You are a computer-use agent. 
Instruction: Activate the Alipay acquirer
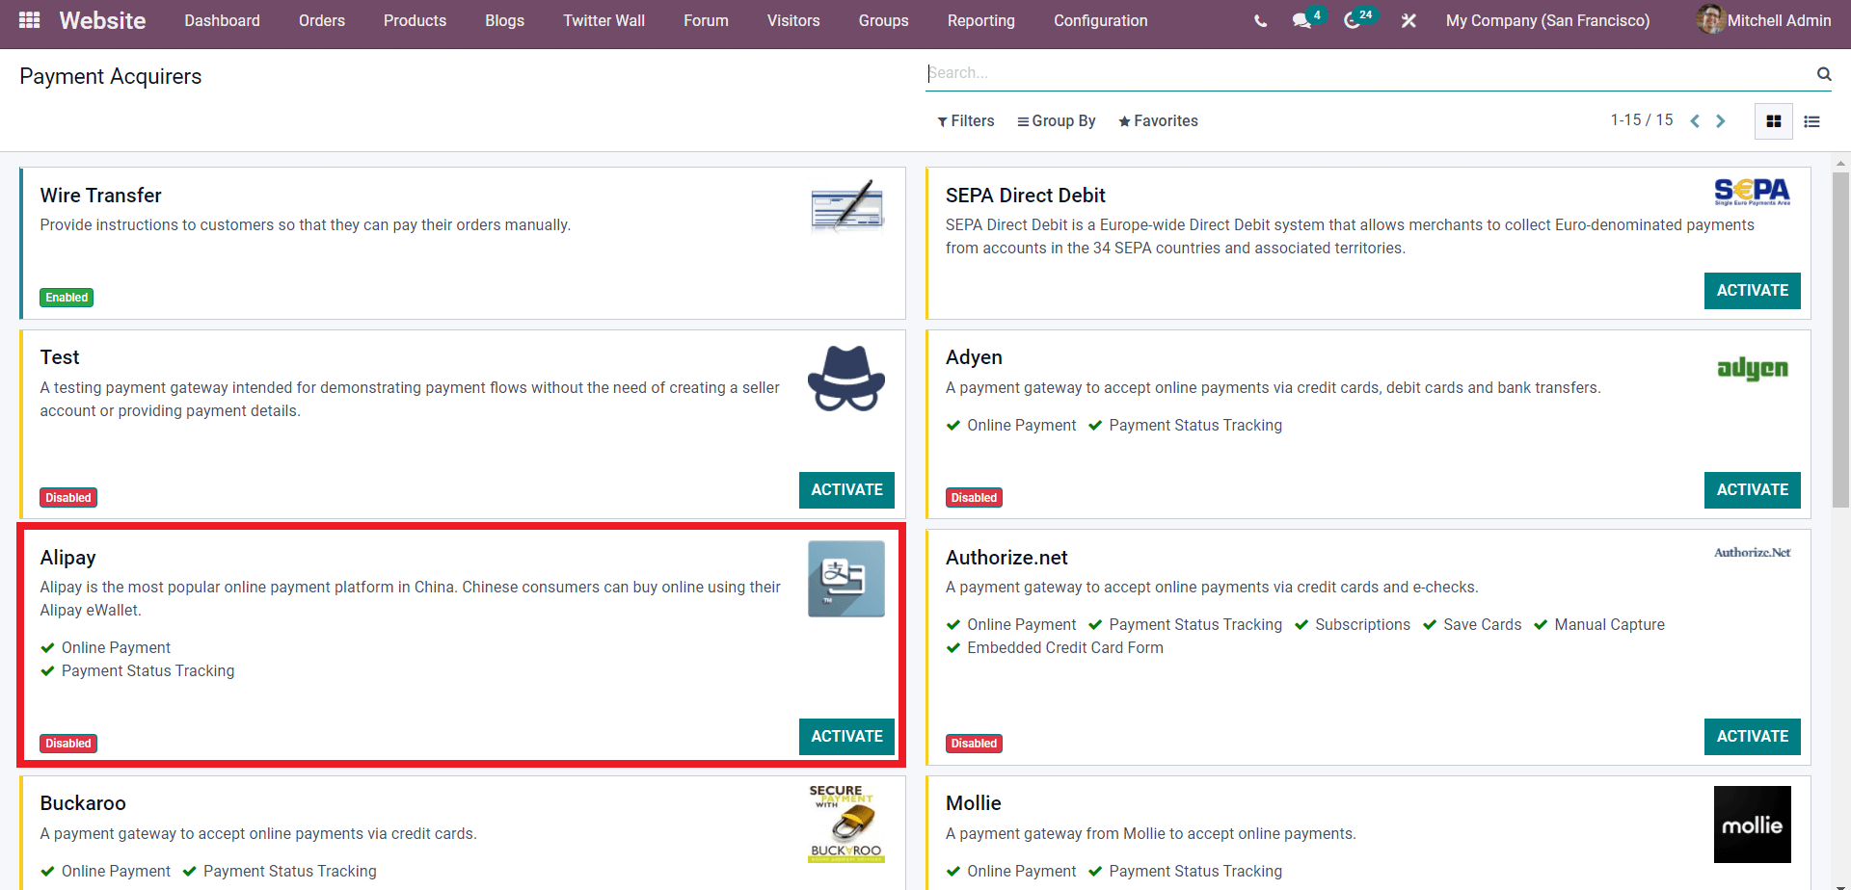[846, 737]
